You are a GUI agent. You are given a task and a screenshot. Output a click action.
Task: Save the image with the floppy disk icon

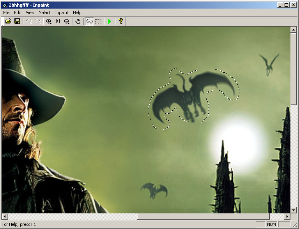17,21
